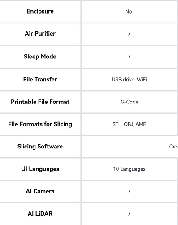Select the '10 Languages' value
Viewport: 178px width, 225px height.
point(129,169)
